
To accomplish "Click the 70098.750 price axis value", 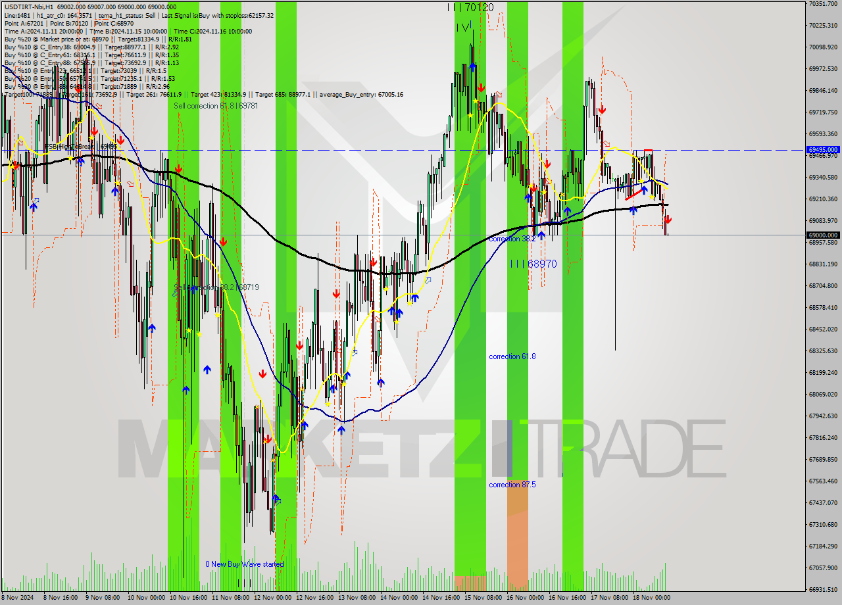I will tap(823, 47).
